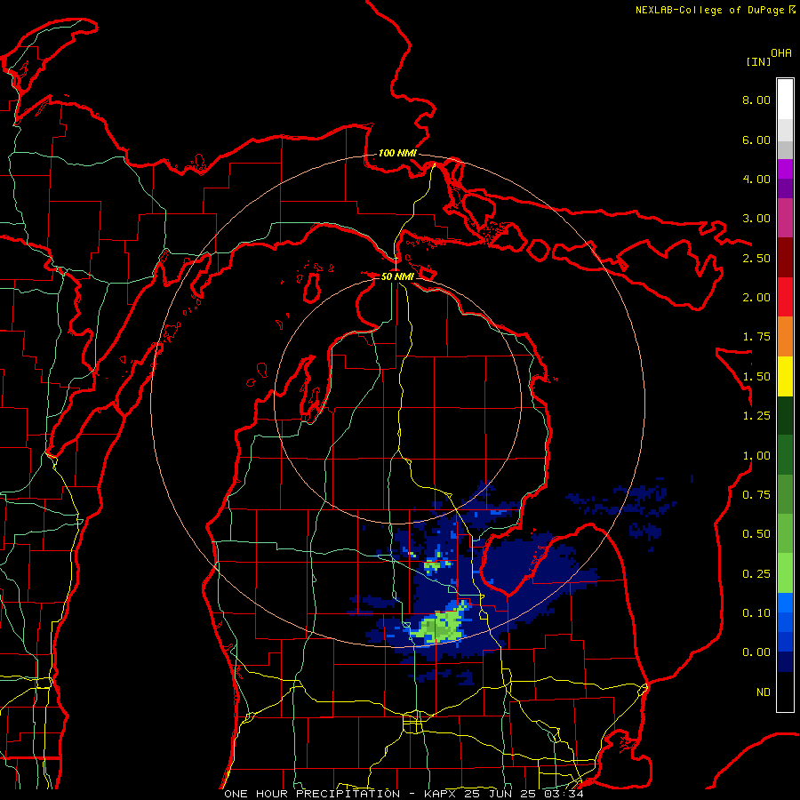Click the '100 NMI' range ring label
The width and height of the screenshot is (800, 800).
coord(397,153)
